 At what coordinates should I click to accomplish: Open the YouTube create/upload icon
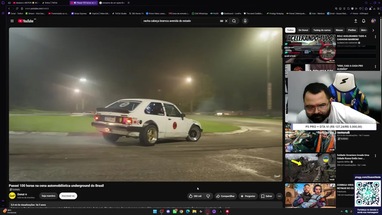[x=356, y=21]
